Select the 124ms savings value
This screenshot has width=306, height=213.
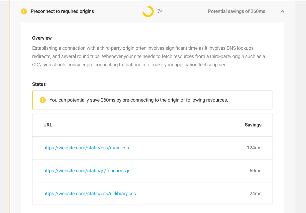tap(254, 148)
